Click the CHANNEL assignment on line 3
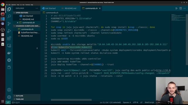 64,21
